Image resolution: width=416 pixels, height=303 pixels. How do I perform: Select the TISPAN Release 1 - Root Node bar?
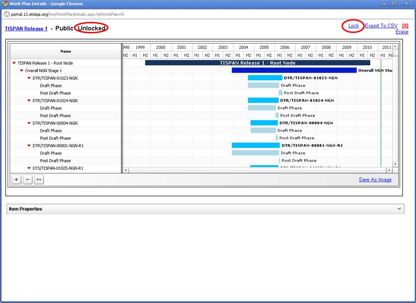point(258,63)
